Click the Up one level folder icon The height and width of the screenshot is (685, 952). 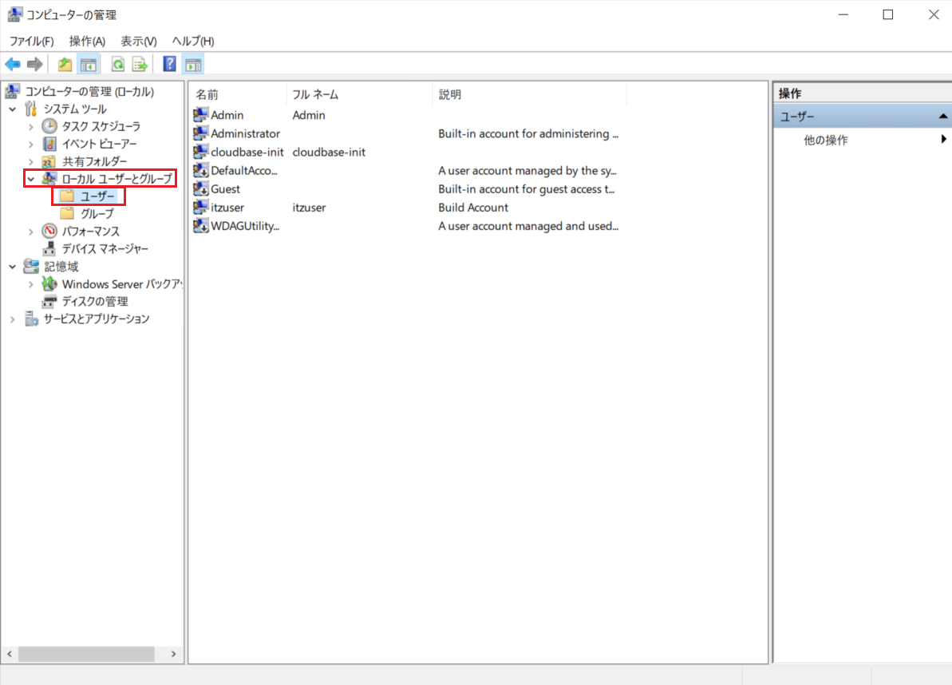click(x=65, y=65)
